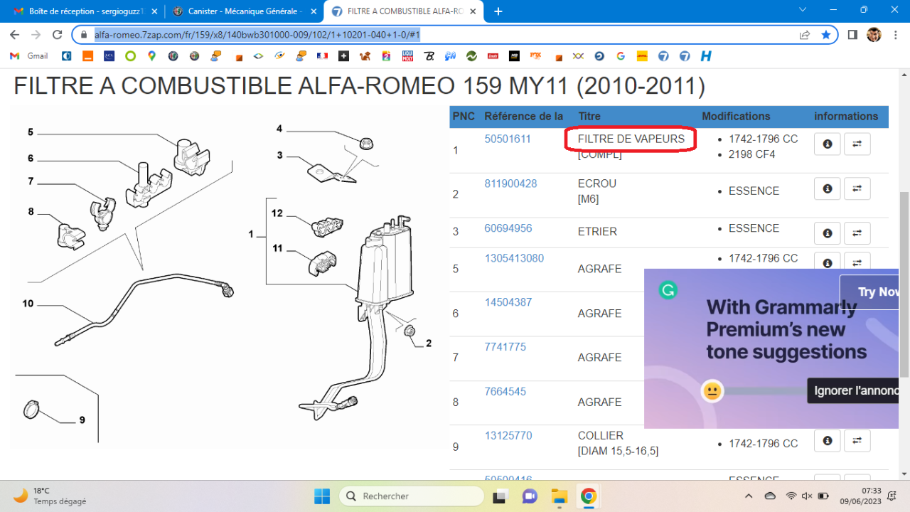Image resolution: width=910 pixels, height=512 pixels.
Task: Click Ignorer l'annonce on the ad
Action: pyautogui.click(x=853, y=390)
